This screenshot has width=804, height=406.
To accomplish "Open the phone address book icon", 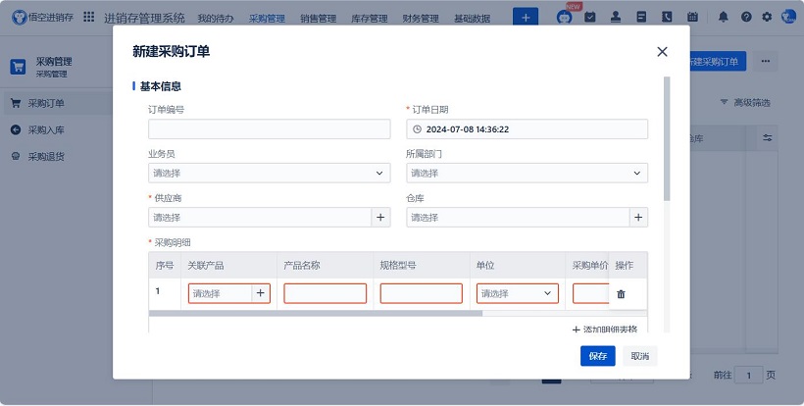I will (667, 17).
